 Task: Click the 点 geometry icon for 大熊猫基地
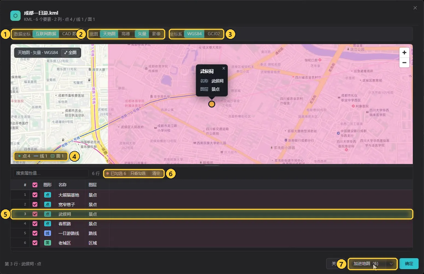48,195
